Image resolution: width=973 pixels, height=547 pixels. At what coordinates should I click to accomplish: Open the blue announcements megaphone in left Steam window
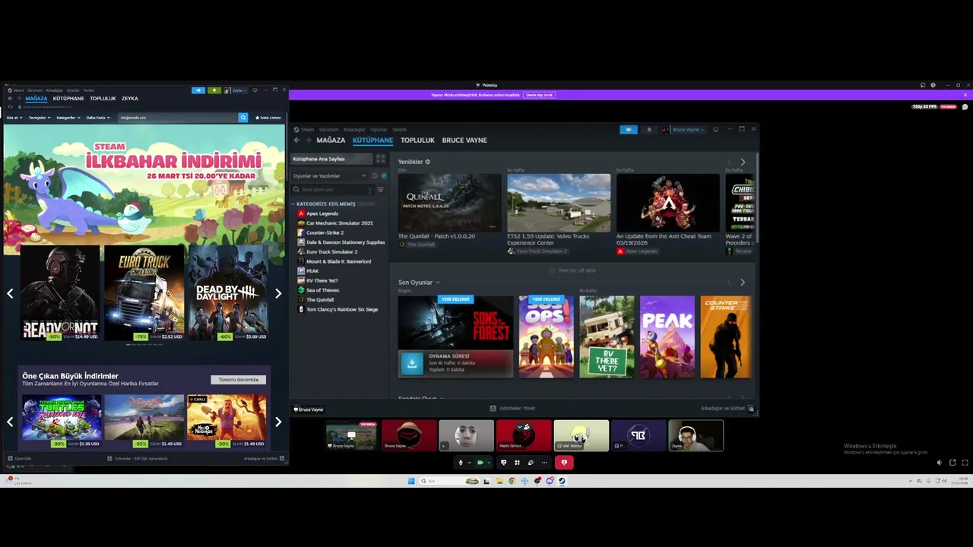(x=198, y=90)
